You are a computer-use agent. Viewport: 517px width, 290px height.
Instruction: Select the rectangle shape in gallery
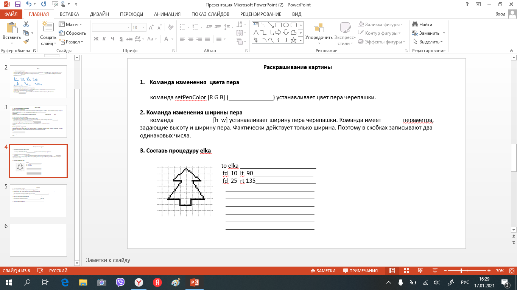279,25
